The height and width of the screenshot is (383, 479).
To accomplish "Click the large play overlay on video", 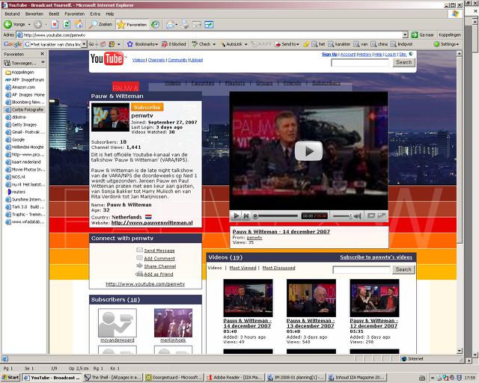I will [x=308, y=150].
